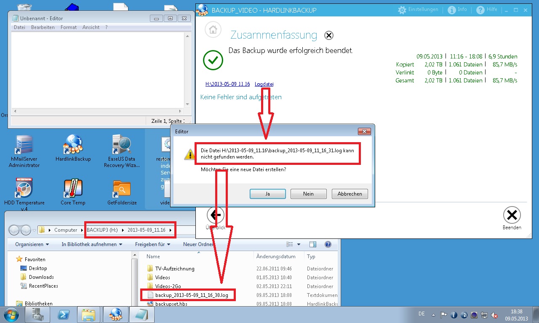Open the Organisieren dropdown in Explorer
This screenshot has height=323, width=539.
pos(32,244)
